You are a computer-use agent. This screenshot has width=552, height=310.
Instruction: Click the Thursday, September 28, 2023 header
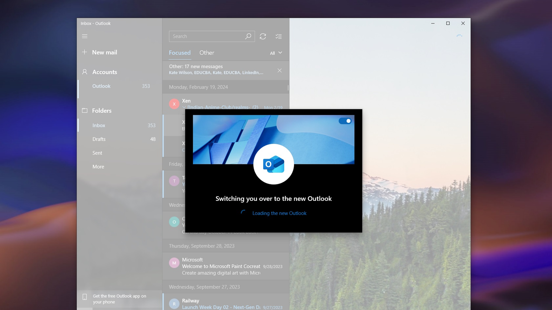pos(201,246)
